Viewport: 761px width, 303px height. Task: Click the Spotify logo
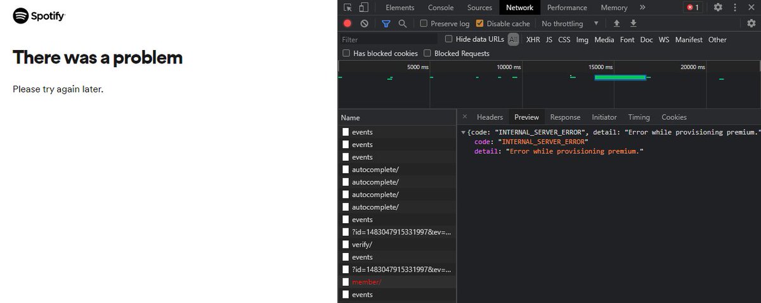[39, 16]
